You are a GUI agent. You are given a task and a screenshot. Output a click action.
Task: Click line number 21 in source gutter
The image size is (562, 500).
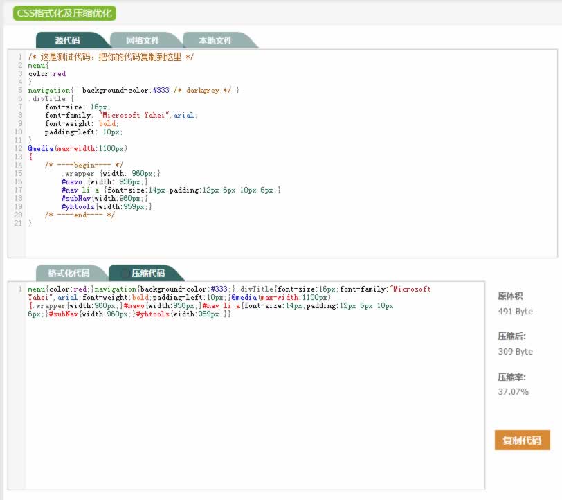20,223
